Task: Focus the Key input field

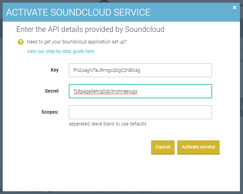Action: pos(140,70)
